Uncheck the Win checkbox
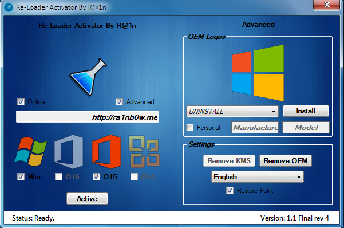Viewport: 344px width, 228px height. point(21,176)
